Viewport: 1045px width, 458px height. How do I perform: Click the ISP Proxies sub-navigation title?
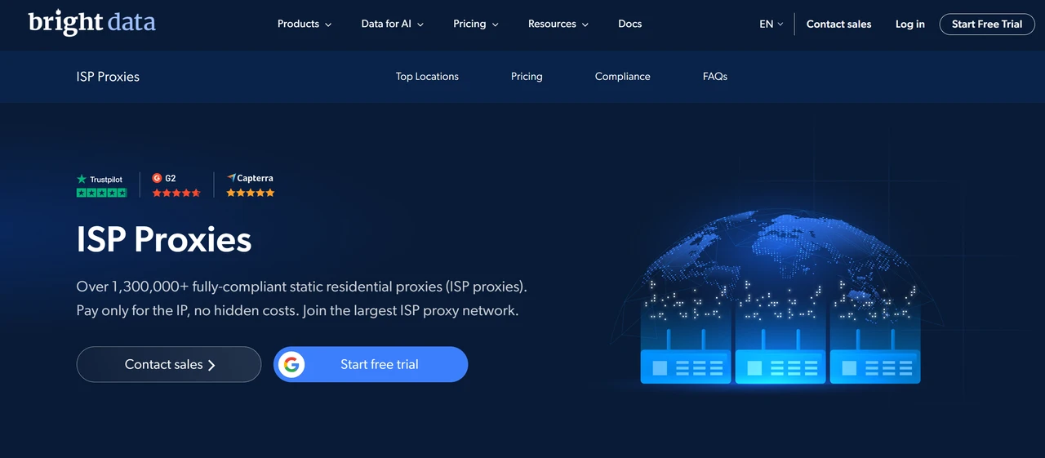(x=108, y=77)
